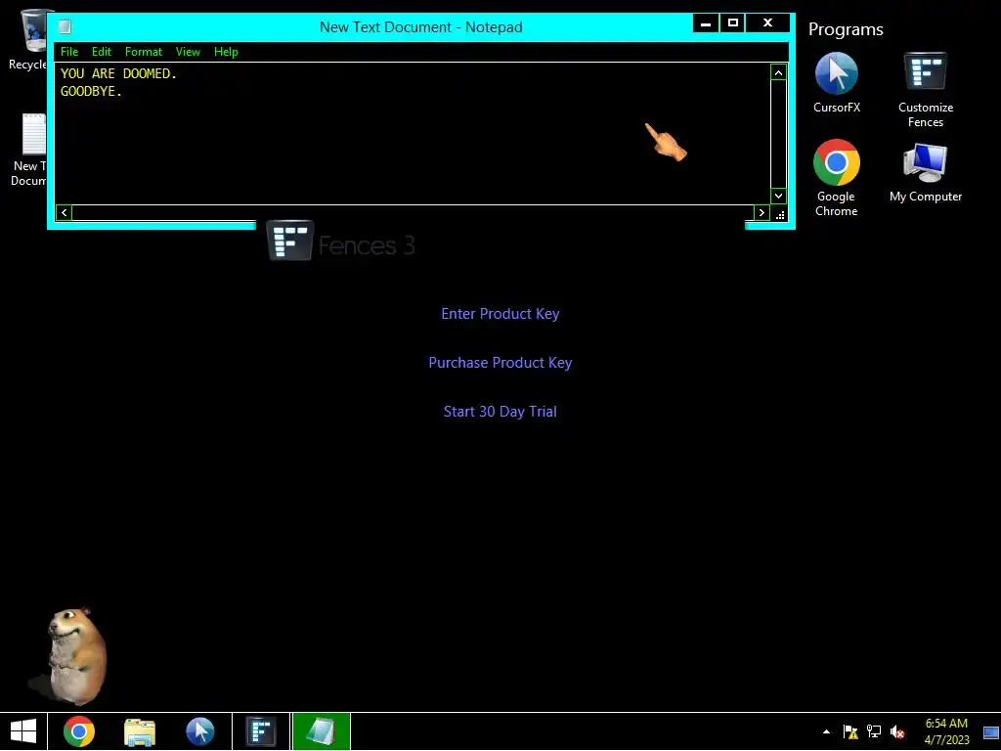
Task: Click the Fences 3 logo icon
Action: [x=289, y=241]
